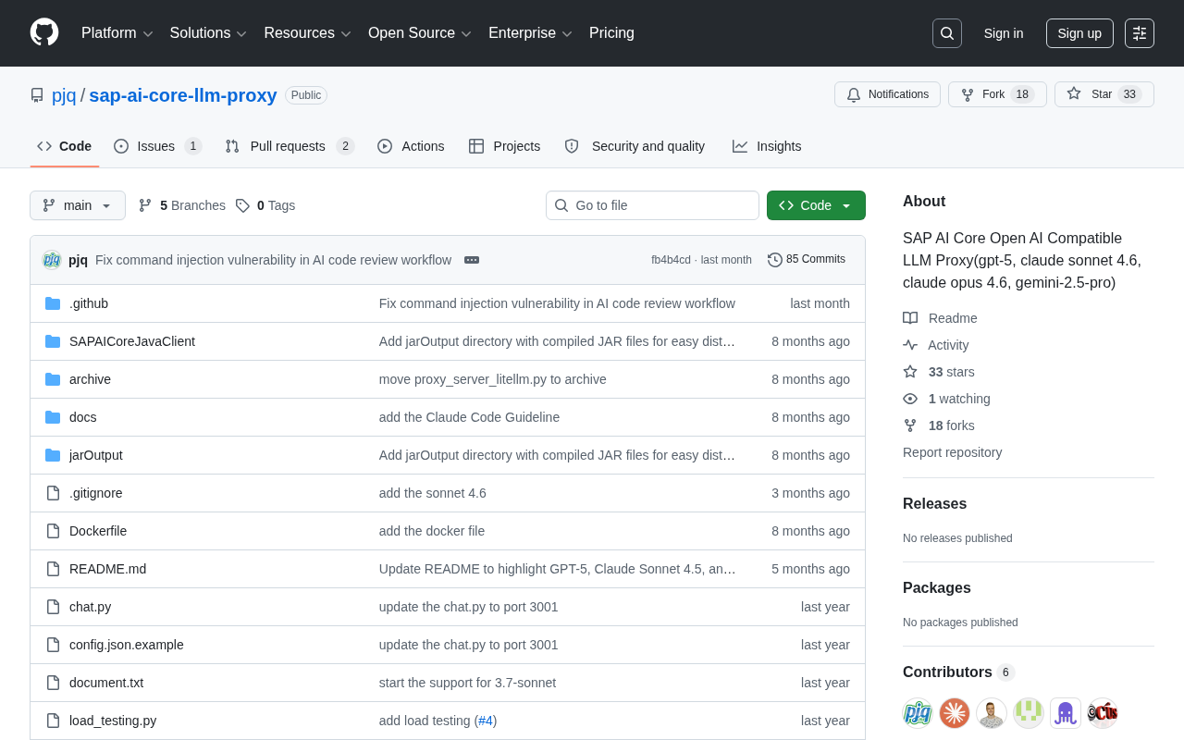Screen dimensions: 1184x740
Task: Switch to the Insights tab
Action: [767, 146]
